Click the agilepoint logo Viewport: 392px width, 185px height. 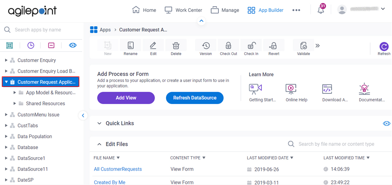32,11
